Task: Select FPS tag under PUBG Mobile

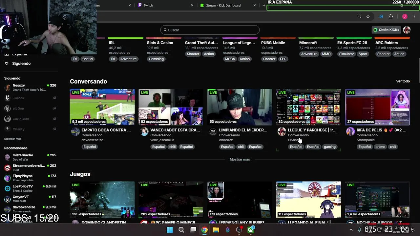Action: (283, 59)
